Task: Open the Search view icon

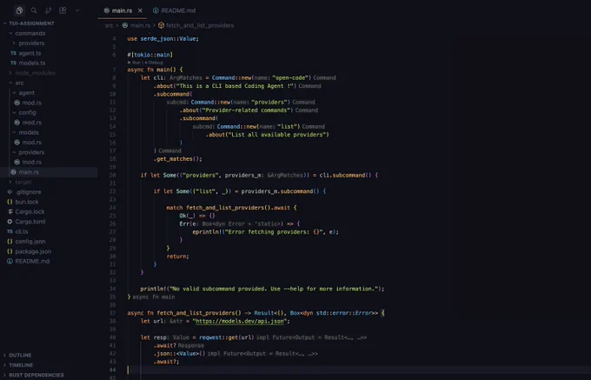Action: coord(34,10)
